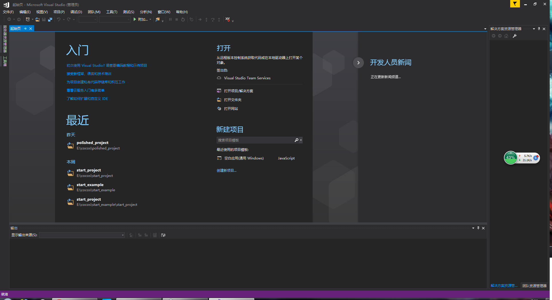This screenshot has width=552, height=300.
Task: Collapse the 开发人员新闻 panel with chevron
Action: [358, 63]
